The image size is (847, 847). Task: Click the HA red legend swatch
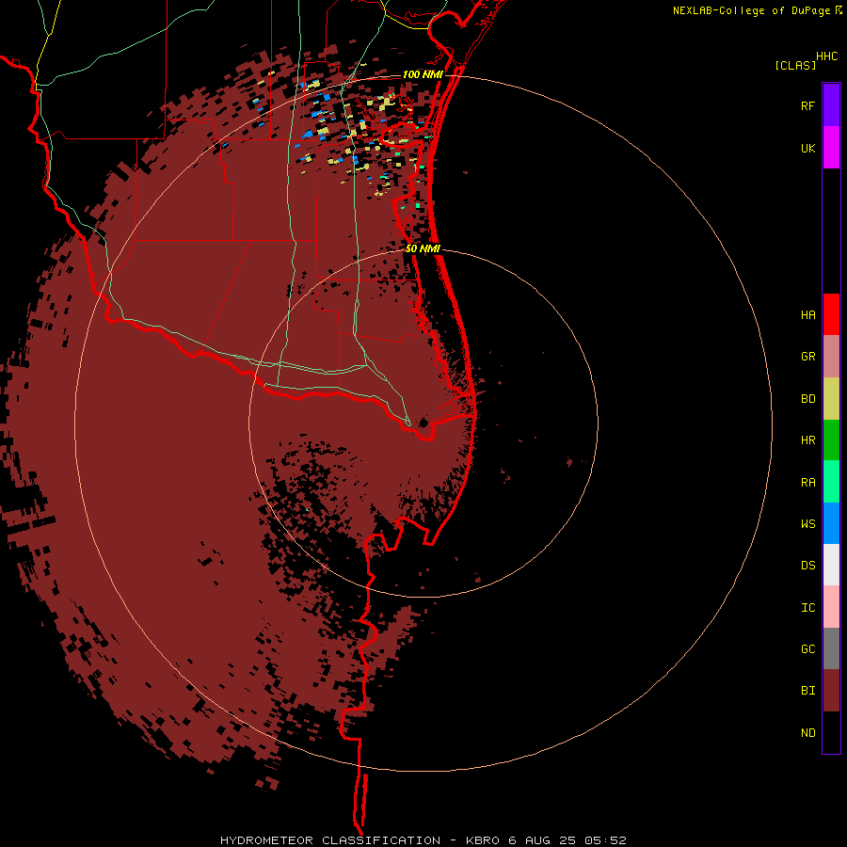[x=831, y=314]
